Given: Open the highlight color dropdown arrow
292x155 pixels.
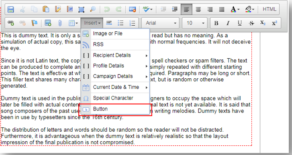Looking at the screenshot, I should pos(253,9).
